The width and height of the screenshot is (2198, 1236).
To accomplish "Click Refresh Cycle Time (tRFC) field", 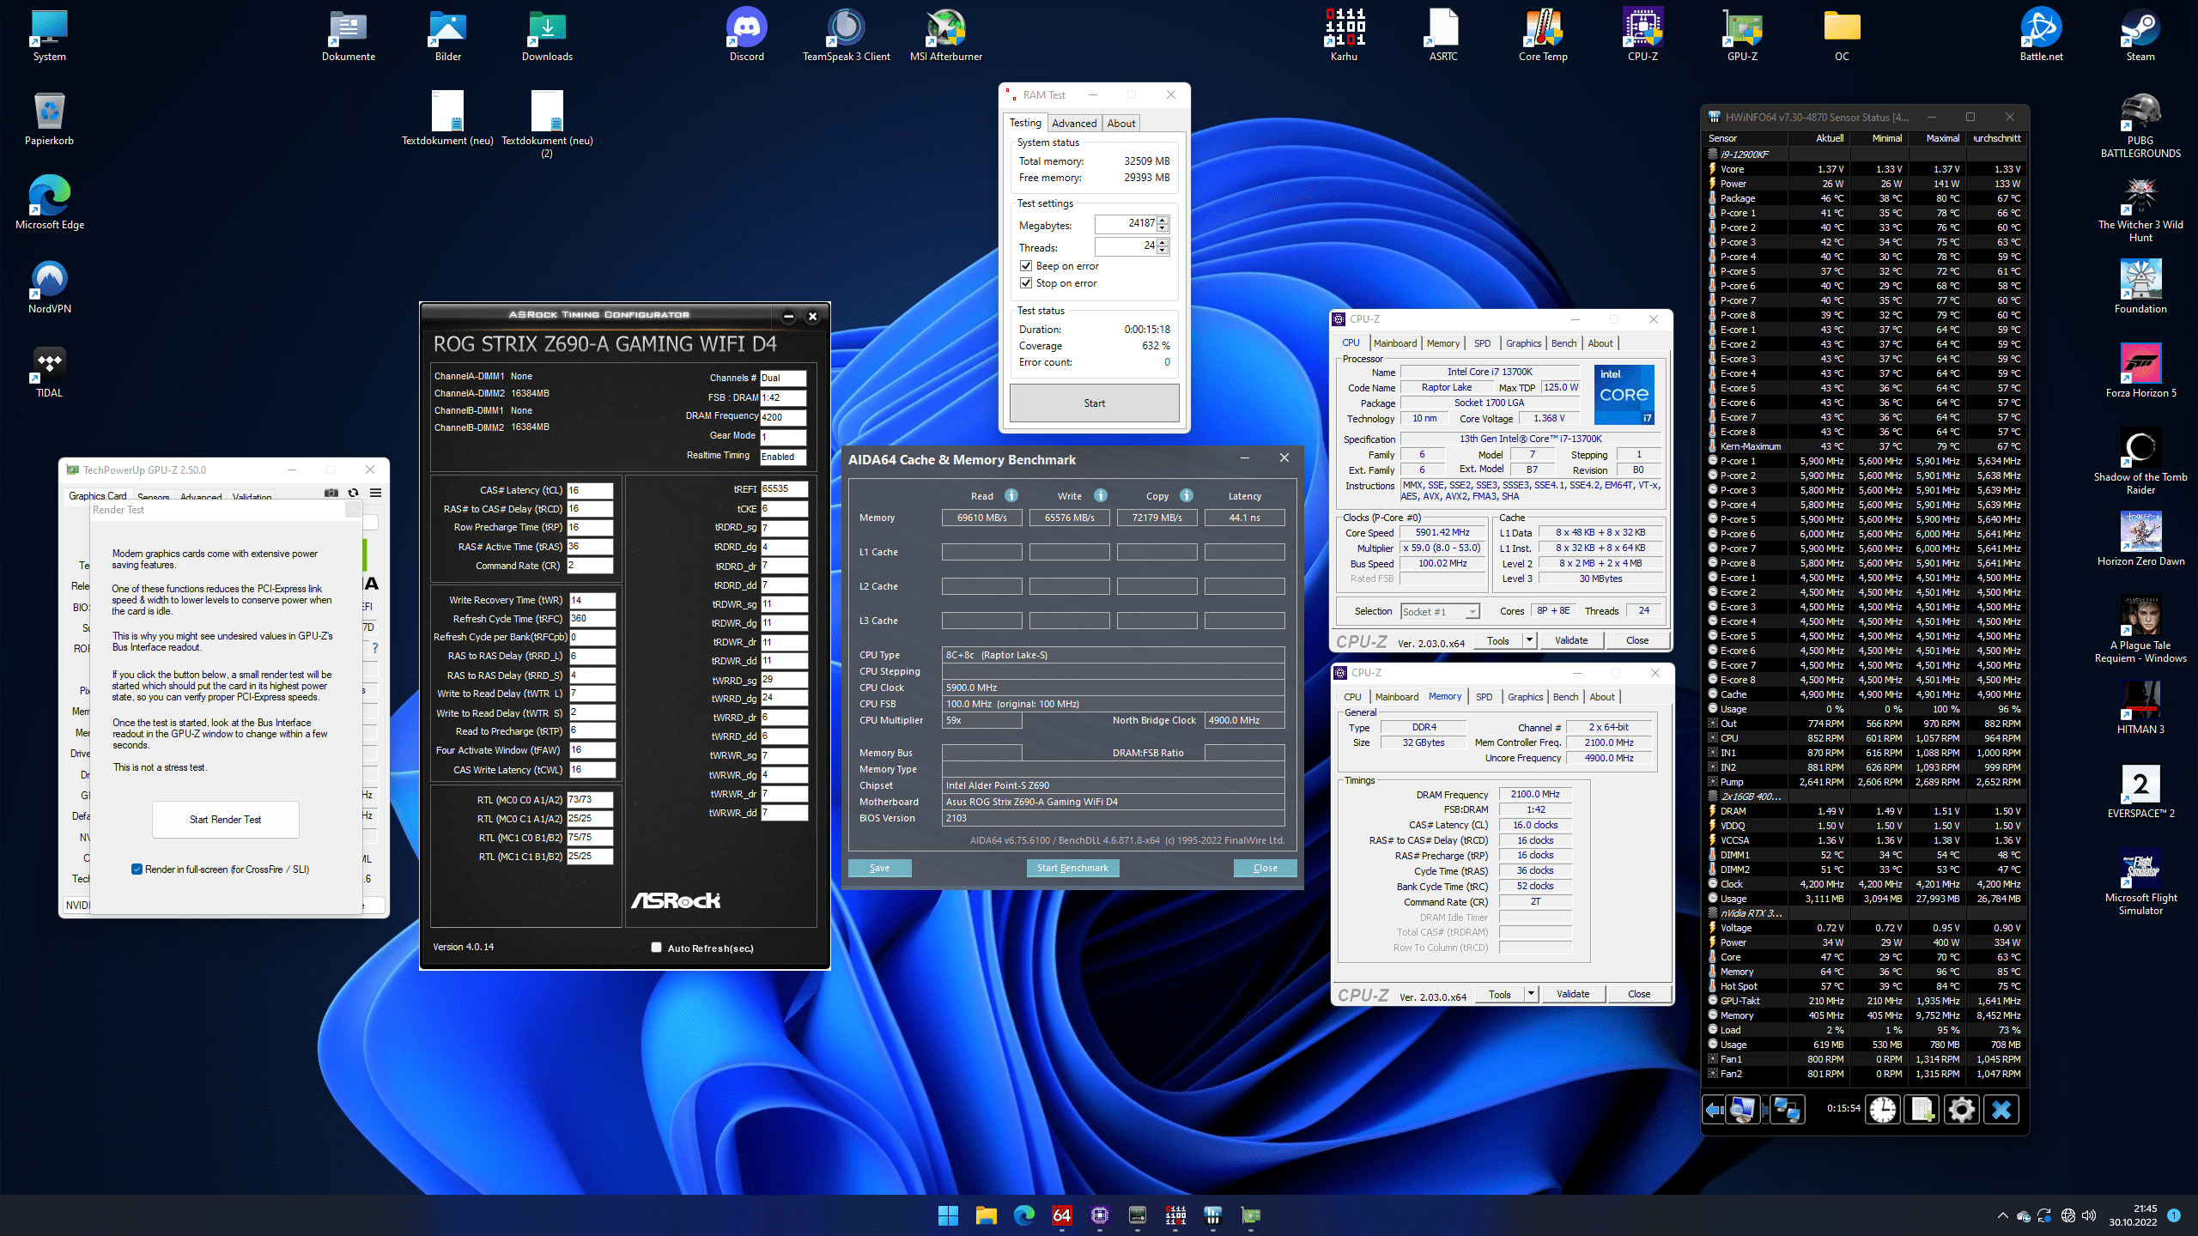I will coord(592,618).
